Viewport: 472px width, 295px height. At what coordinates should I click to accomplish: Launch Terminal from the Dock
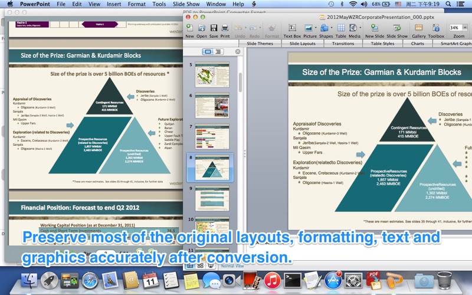[293, 281]
